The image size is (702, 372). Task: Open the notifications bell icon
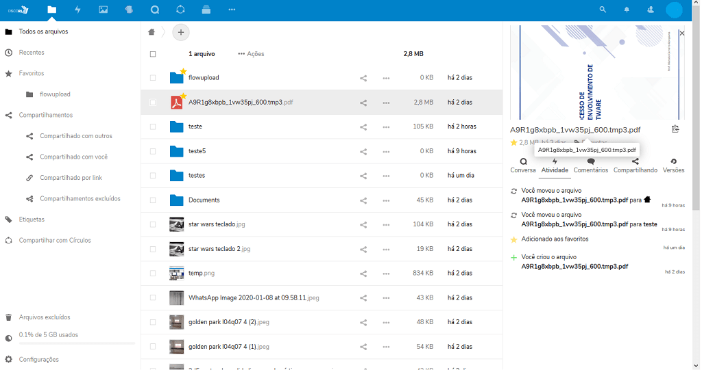click(x=626, y=10)
